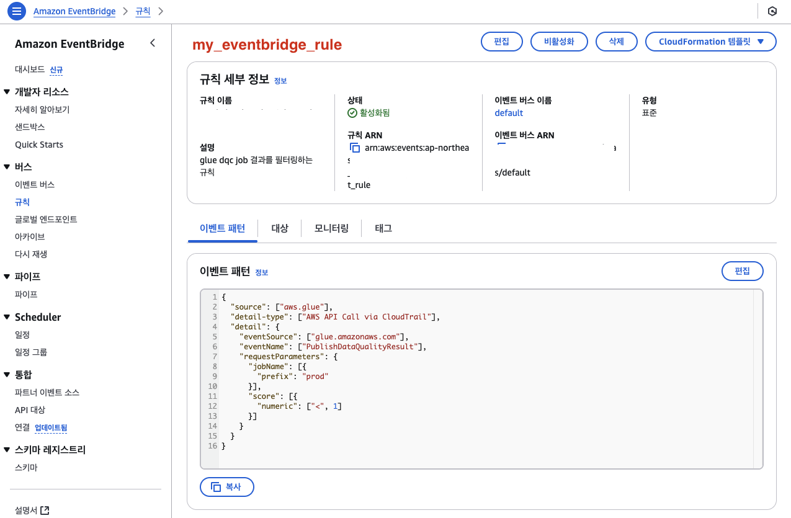Viewport: 791px width, 518px height.
Task: Click the 신규 badge next to 대시보드
Action: (x=56, y=70)
